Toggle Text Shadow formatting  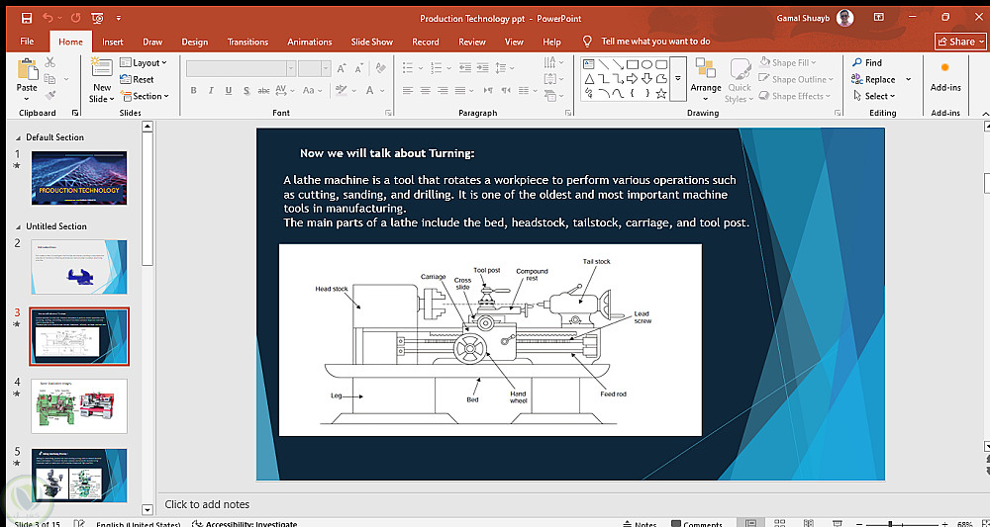tap(247, 91)
